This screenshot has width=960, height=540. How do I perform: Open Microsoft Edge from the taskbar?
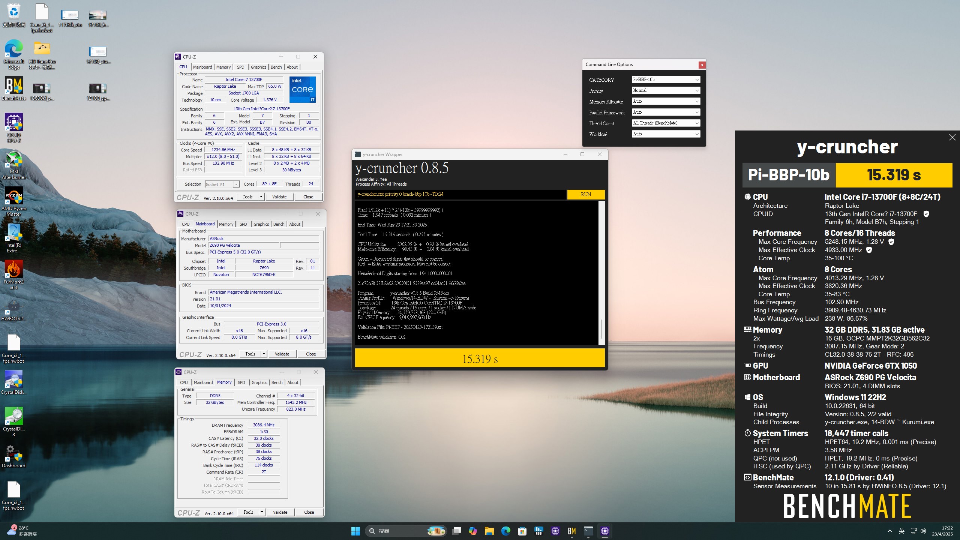pyautogui.click(x=506, y=531)
